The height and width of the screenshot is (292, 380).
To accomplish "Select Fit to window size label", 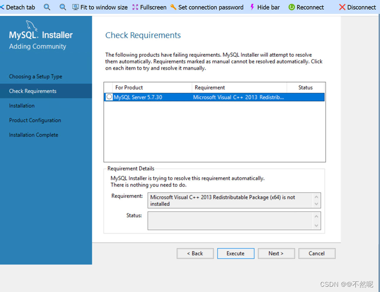I will 104,7.
